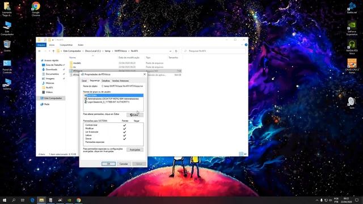Click the microphone tray icon

tap(322, 200)
